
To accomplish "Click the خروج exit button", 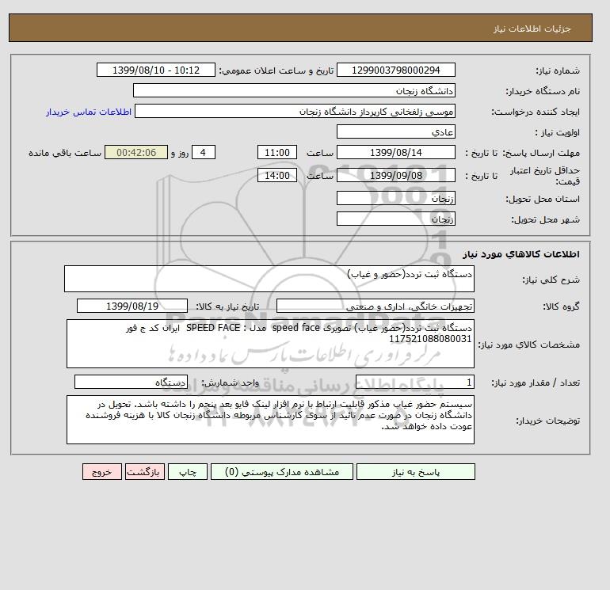I will [x=102, y=472].
